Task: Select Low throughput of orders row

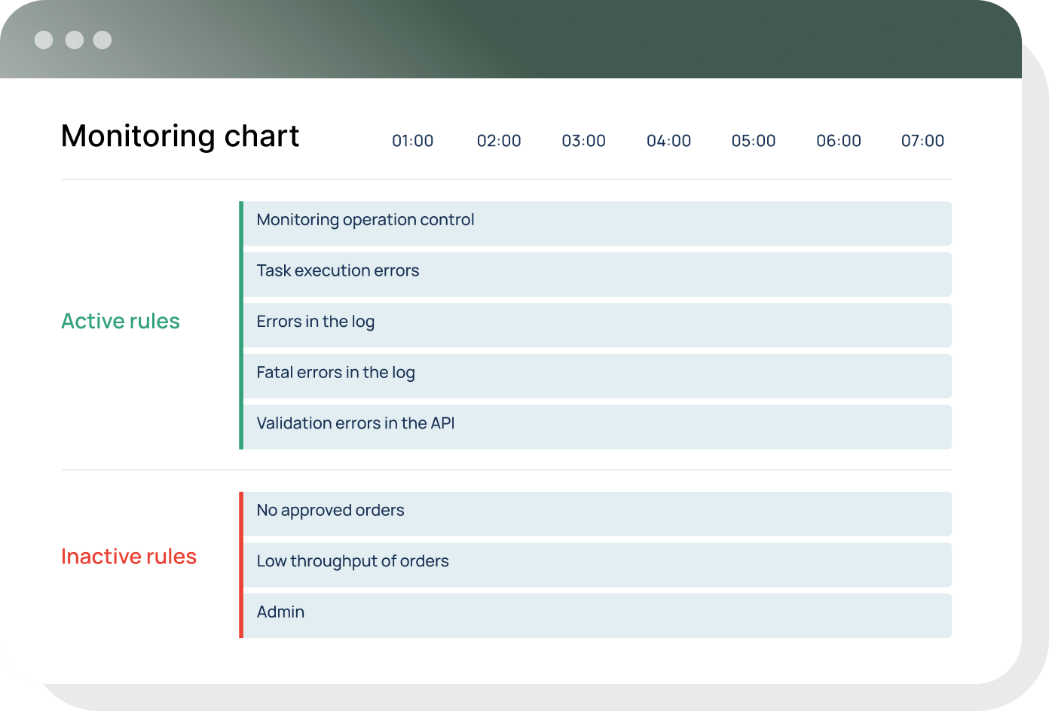Action: pyautogui.click(x=597, y=565)
